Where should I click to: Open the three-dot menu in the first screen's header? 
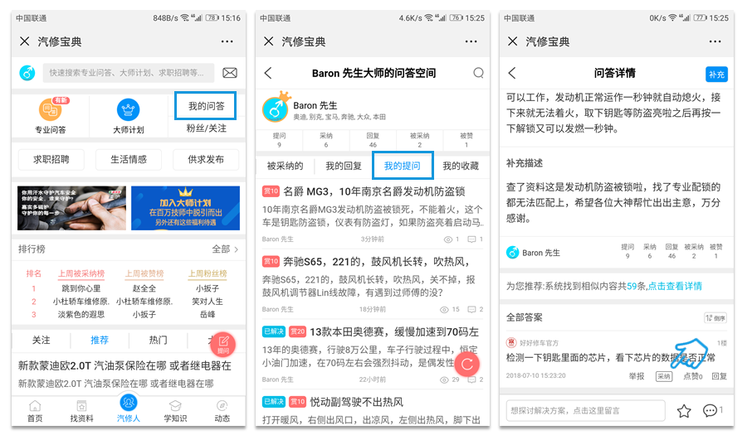point(227,41)
